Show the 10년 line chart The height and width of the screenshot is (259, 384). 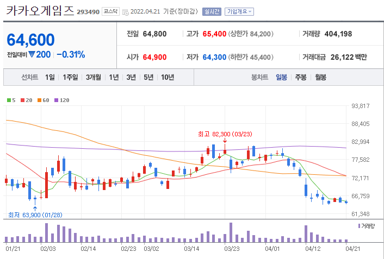168,77
